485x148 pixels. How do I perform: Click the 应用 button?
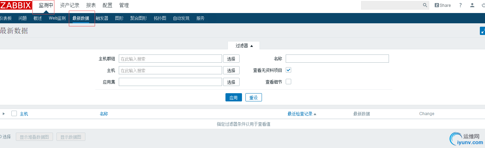click(x=233, y=98)
